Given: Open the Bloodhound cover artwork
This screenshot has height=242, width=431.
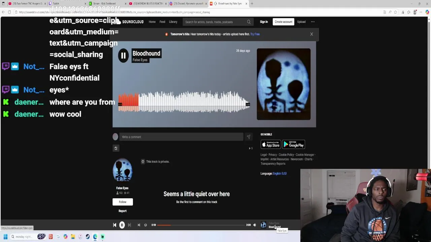Looking at the screenshot, I should click(x=284, y=84).
